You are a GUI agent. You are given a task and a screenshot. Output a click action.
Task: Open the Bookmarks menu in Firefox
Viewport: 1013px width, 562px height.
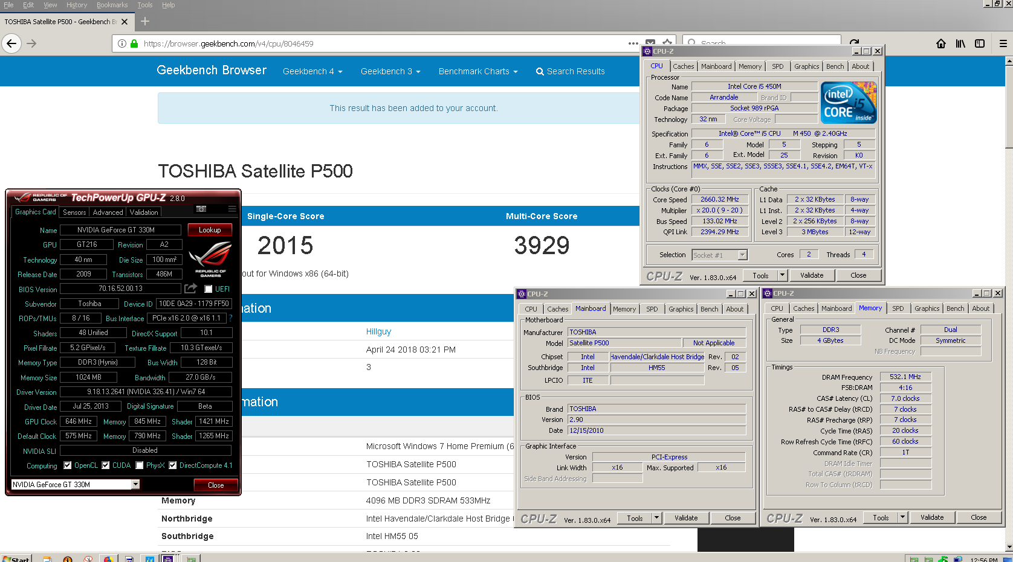(x=112, y=5)
